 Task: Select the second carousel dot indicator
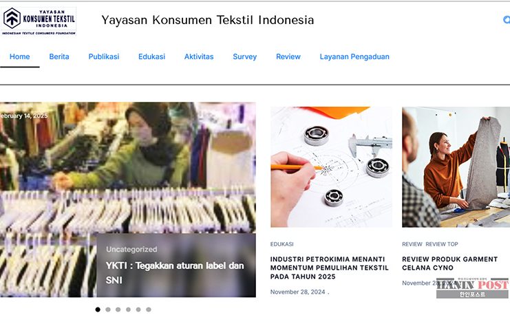(108, 310)
